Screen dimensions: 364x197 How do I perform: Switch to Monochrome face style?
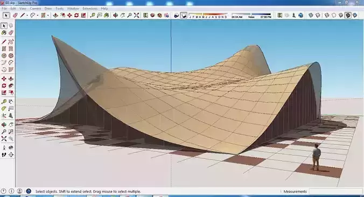(x=355, y=15)
